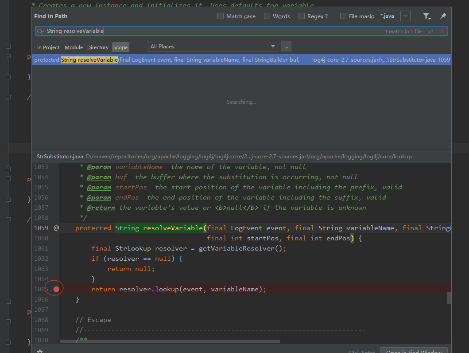Click the vertical scrollbar marker in preview
Viewport: 469px width, 353px height.
point(449,298)
